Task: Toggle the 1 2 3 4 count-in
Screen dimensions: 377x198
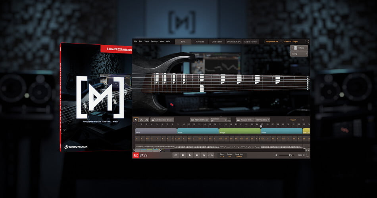Action: 211,155
